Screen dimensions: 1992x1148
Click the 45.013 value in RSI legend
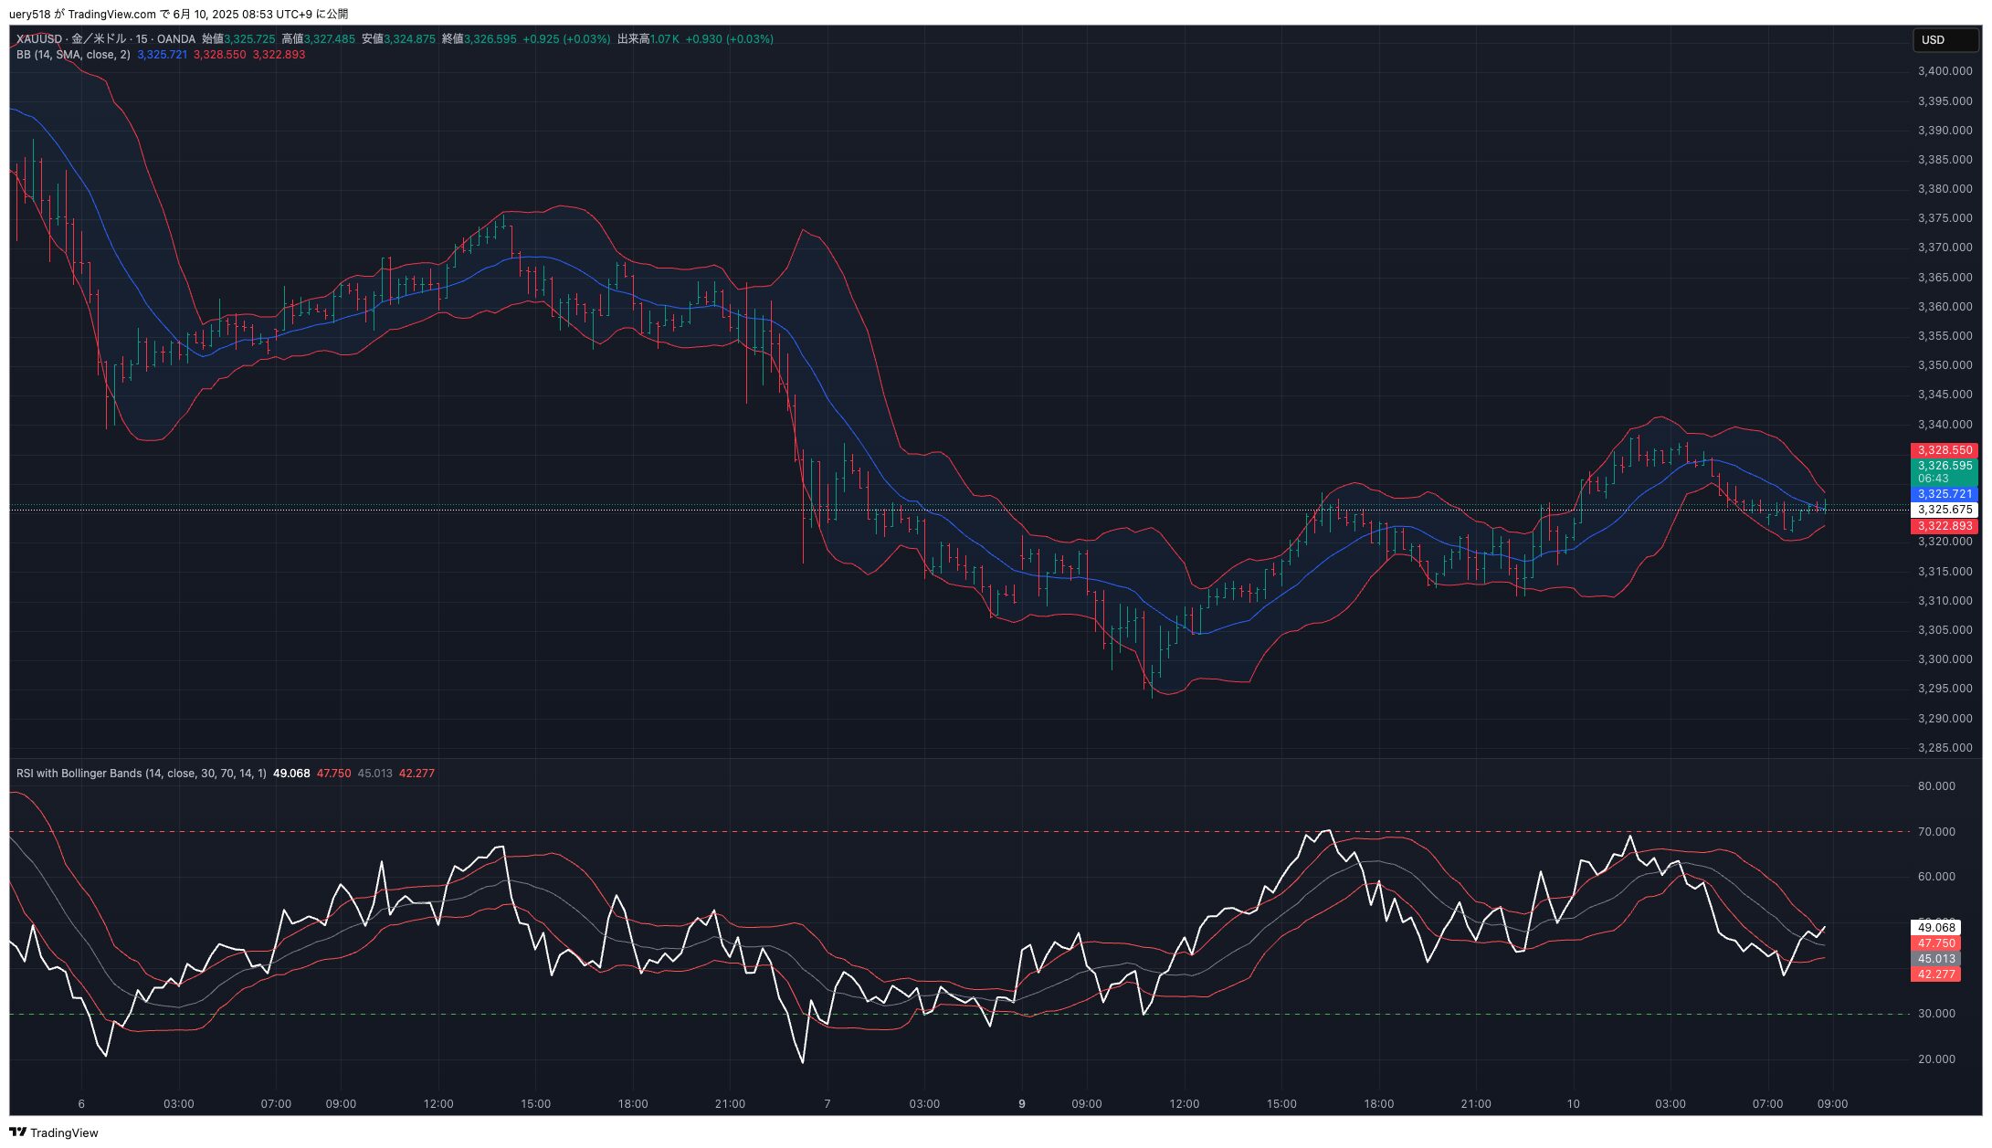[x=374, y=774]
